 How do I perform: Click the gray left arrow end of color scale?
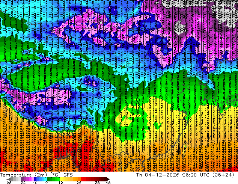(9, 179)
